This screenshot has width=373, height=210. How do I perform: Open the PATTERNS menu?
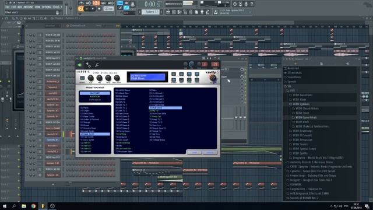[x=29, y=8]
